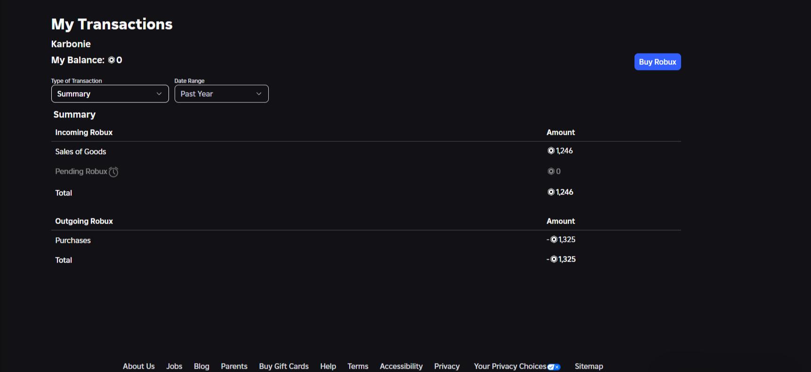Image resolution: width=811 pixels, height=372 pixels.
Task: Select the Sales of Goods row
Action: click(x=80, y=152)
